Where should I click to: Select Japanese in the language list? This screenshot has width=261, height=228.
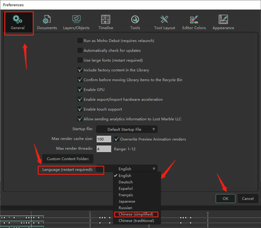[x=127, y=201]
